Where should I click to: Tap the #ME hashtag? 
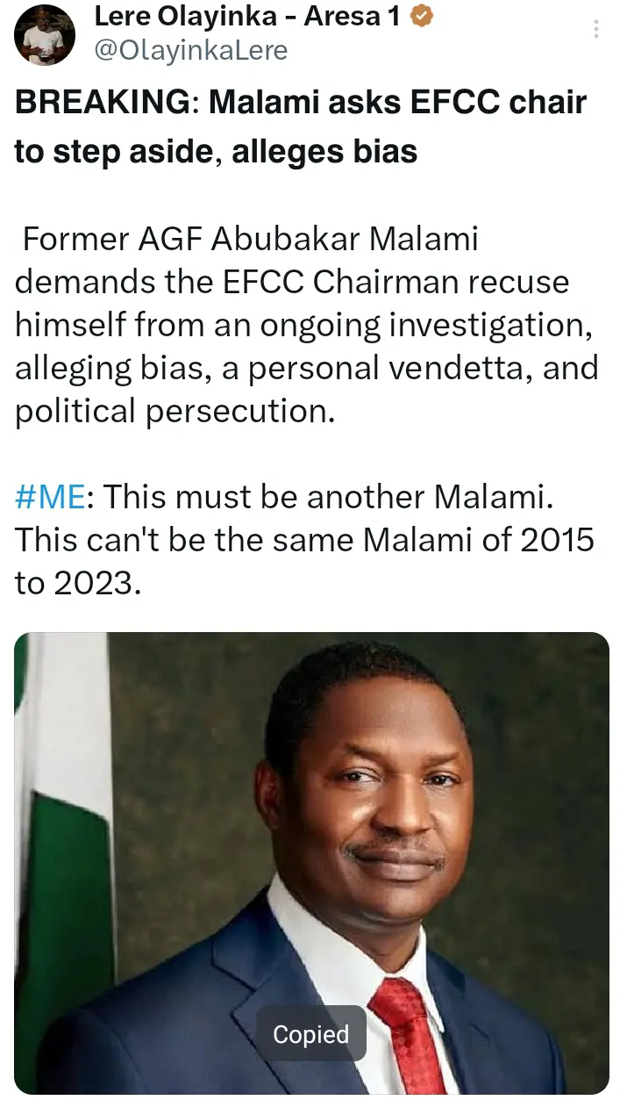click(x=50, y=499)
